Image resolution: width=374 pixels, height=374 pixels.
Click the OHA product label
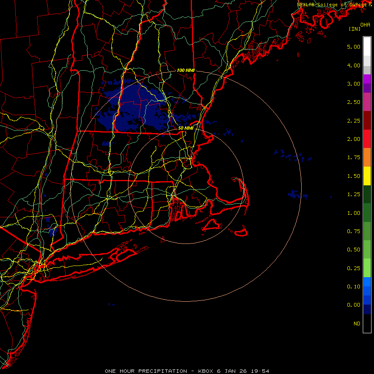[x=365, y=25]
